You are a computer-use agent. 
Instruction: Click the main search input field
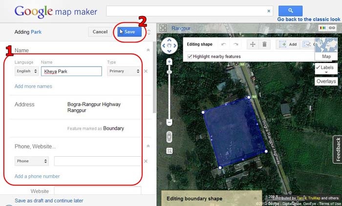(190, 11)
